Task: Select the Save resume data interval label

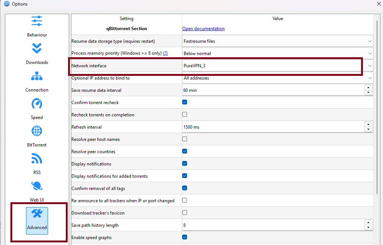Action: [x=96, y=90]
